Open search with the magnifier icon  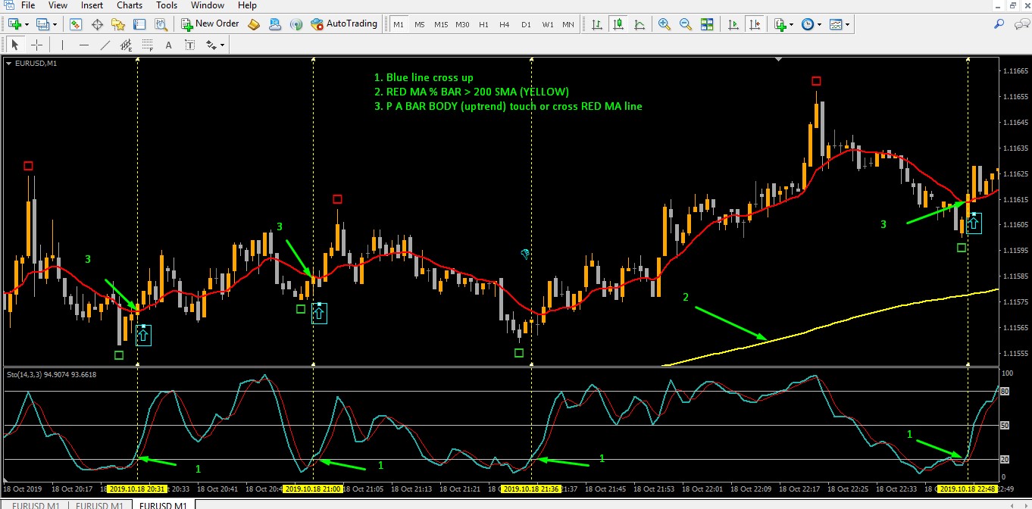(999, 24)
